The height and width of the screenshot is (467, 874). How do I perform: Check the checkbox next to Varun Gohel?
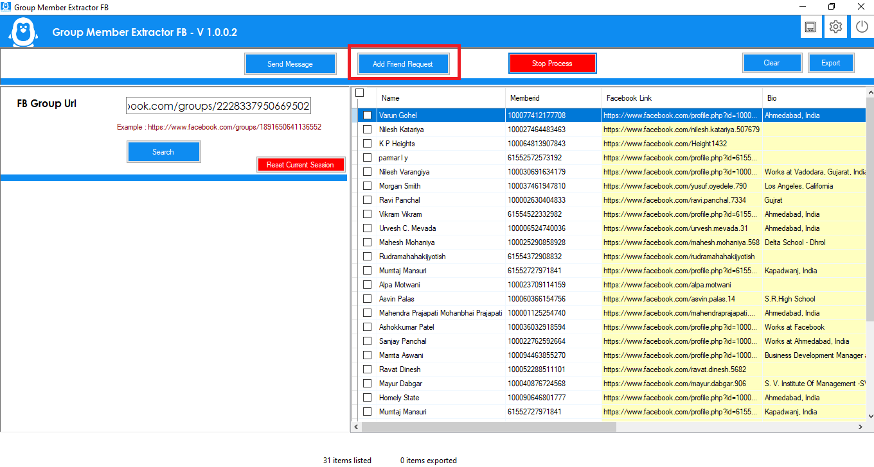[x=367, y=115]
